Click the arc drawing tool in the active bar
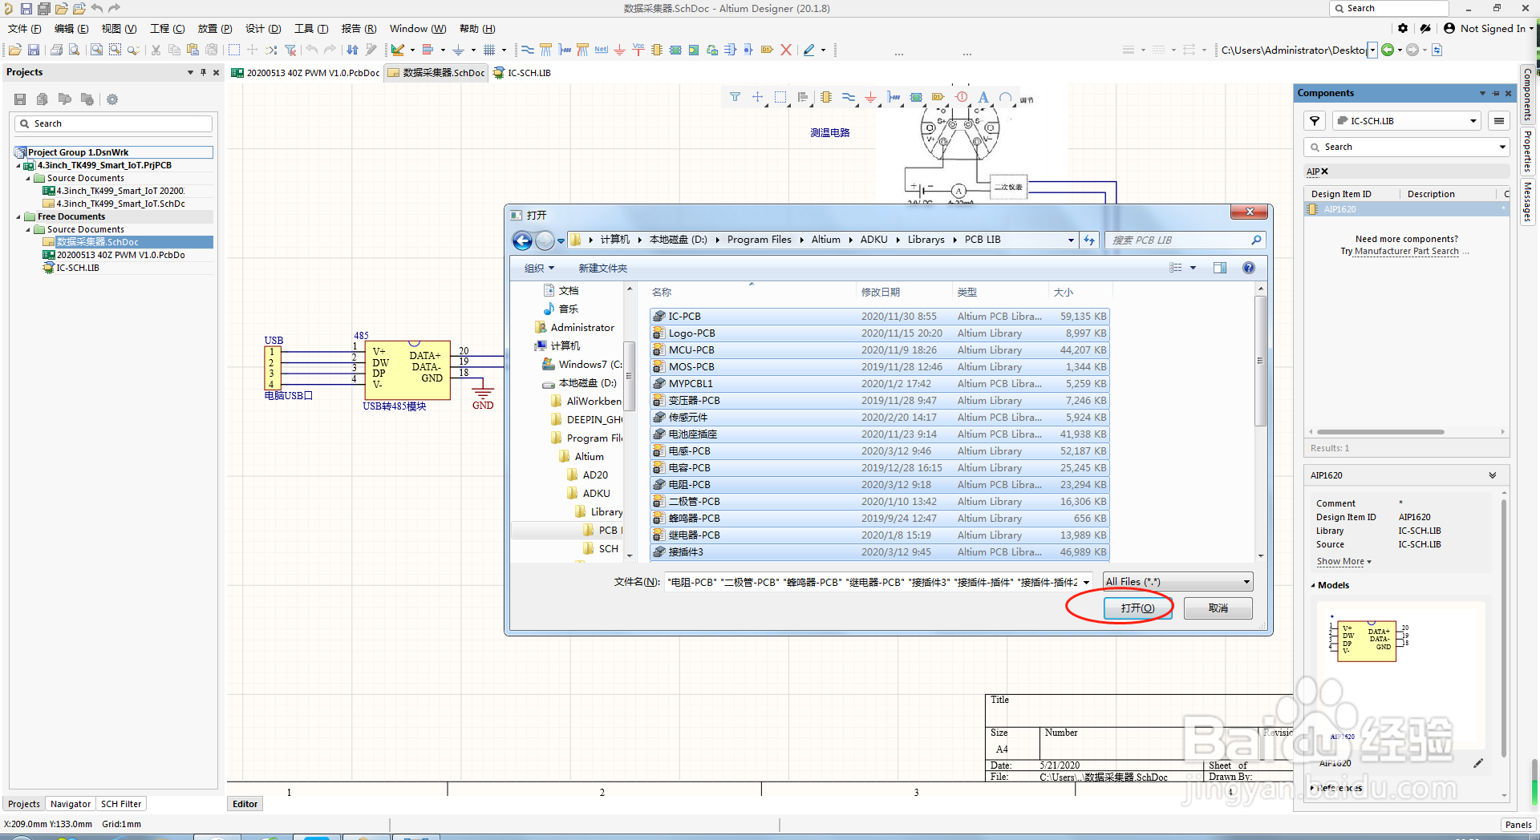The width and height of the screenshot is (1540, 840). tap(1006, 97)
